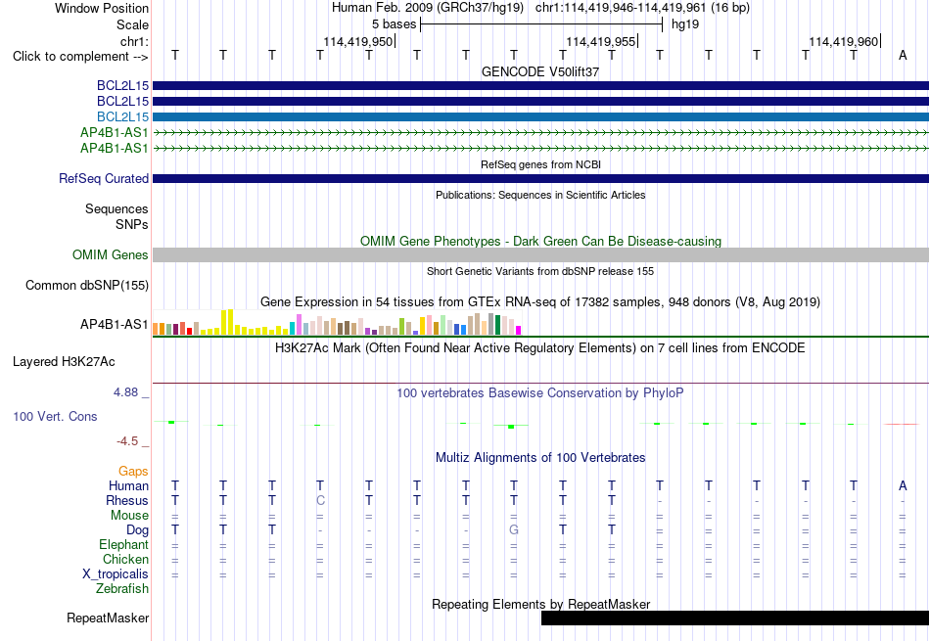Select the Dog alignment row label
The image size is (930, 641).
pyautogui.click(x=137, y=529)
